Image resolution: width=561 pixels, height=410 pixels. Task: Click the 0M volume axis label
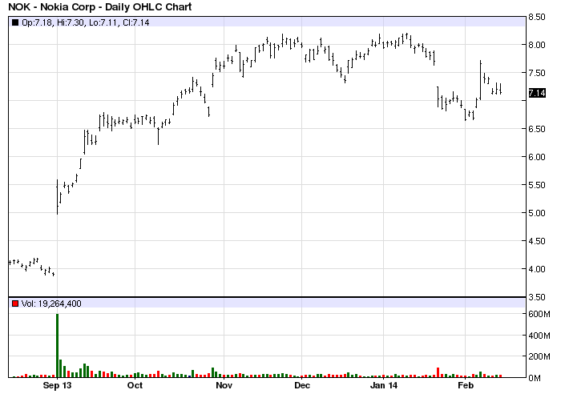coord(535,378)
